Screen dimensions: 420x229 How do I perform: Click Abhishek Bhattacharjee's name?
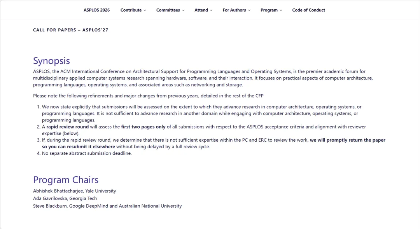click(58, 191)
